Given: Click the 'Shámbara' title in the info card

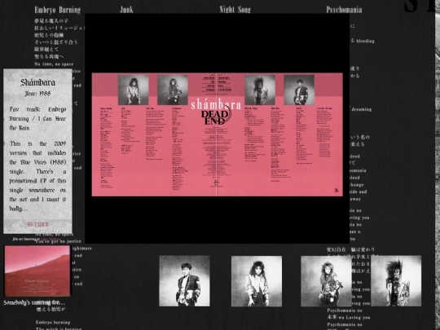Looking at the screenshot, I should (x=37, y=82).
